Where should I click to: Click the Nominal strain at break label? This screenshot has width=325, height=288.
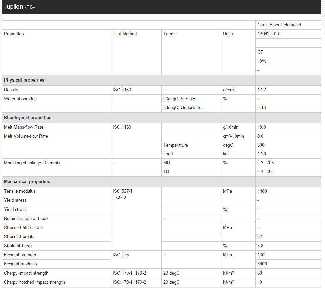[x=26, y=219]
